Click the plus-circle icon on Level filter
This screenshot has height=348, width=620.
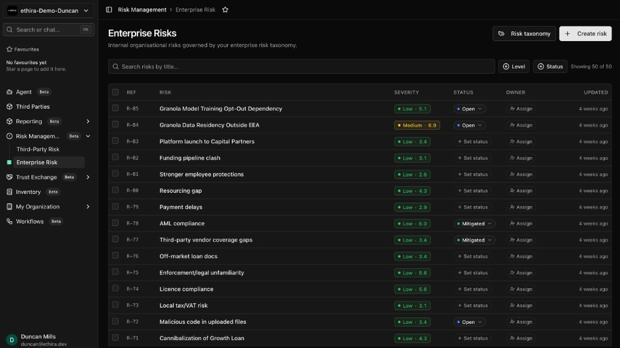coord(506,66)
